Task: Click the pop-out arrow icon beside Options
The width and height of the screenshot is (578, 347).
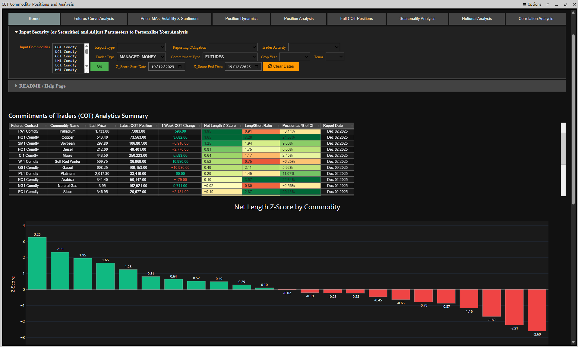Action: click(547, 4)
